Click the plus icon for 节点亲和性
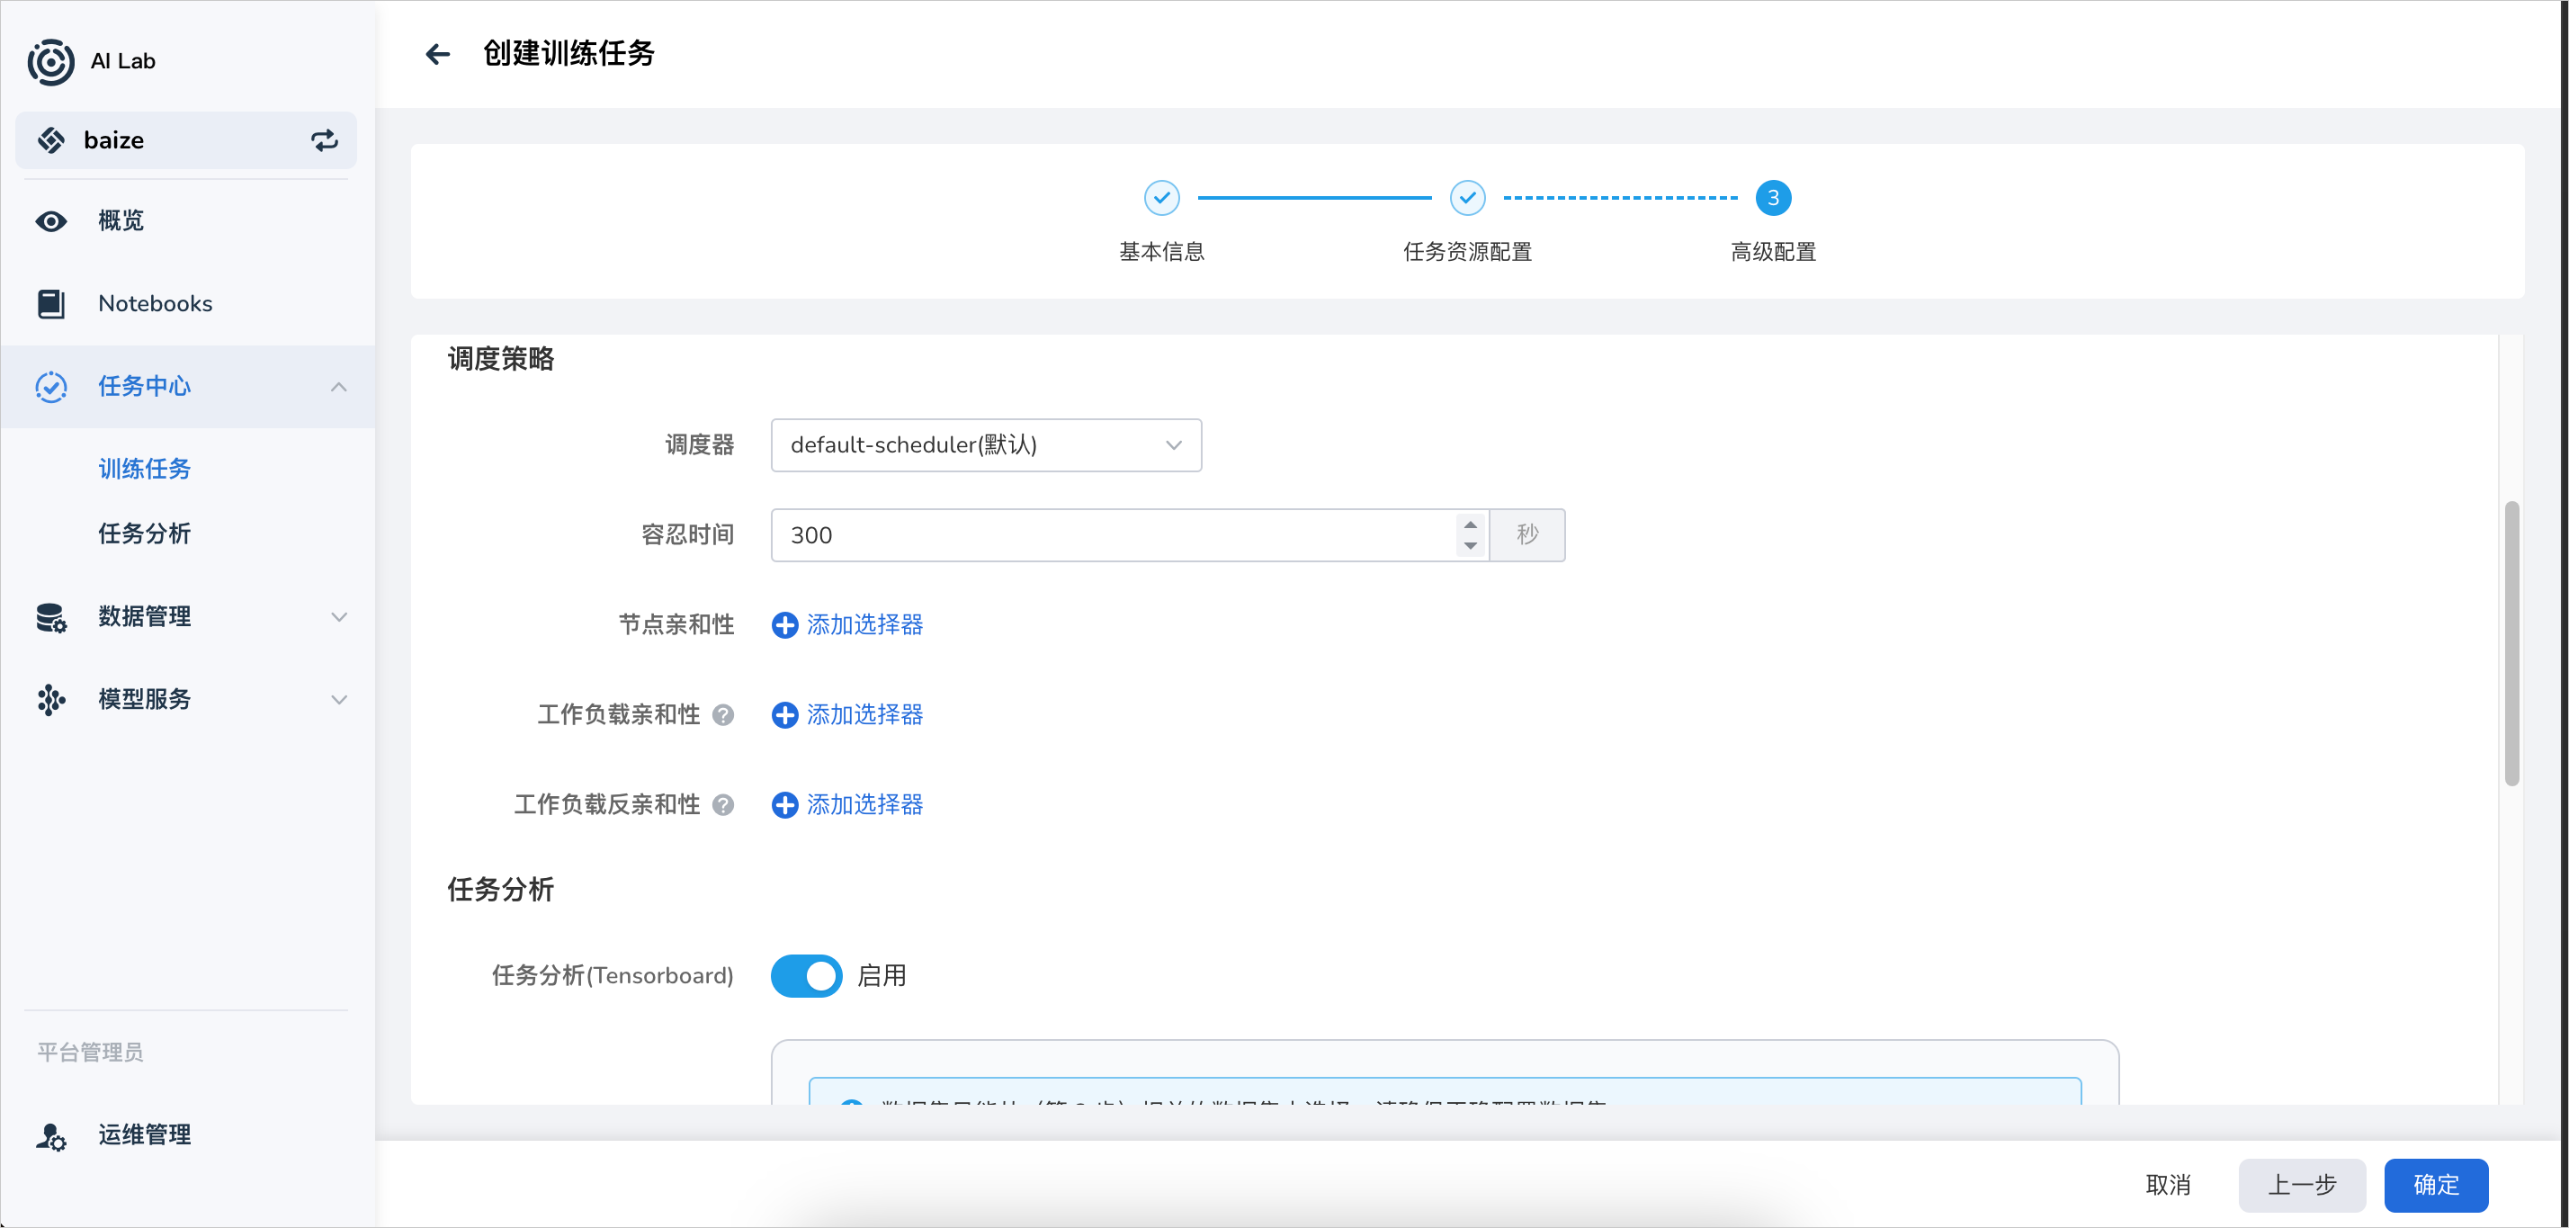Screen dimensions: 2569x1228 (x=785, y=624)
